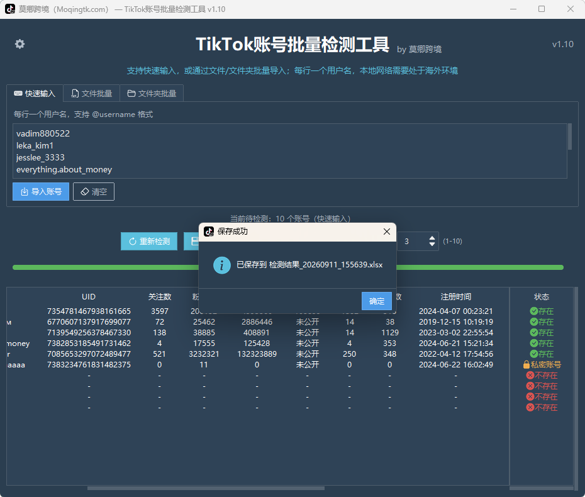Switch to the 文件批量 tab
Image resolution: width=585 pixels, height=497 pixels.
tap(92, 93)
